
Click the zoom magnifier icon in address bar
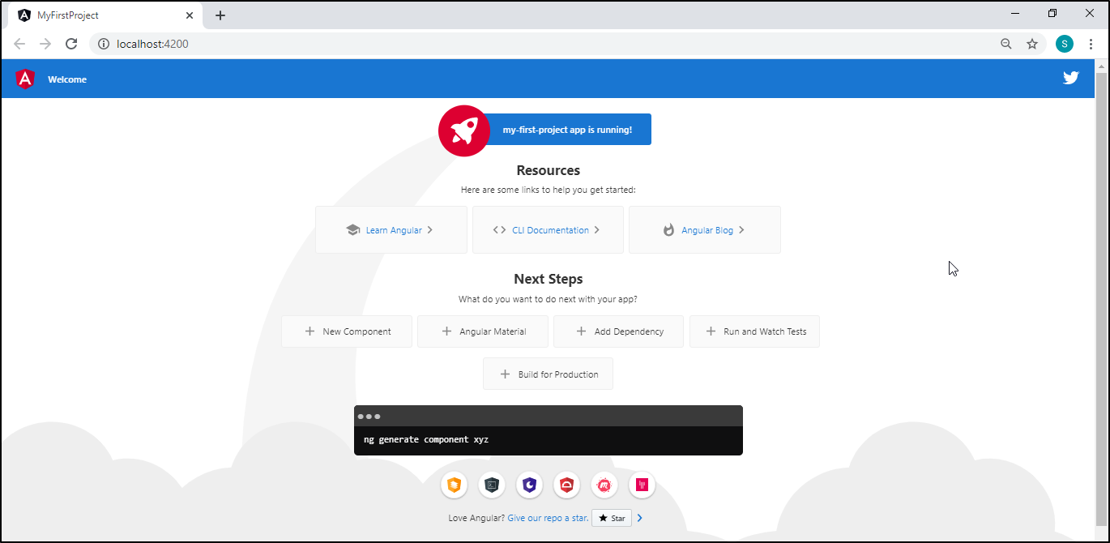(x=1006, y=44)
